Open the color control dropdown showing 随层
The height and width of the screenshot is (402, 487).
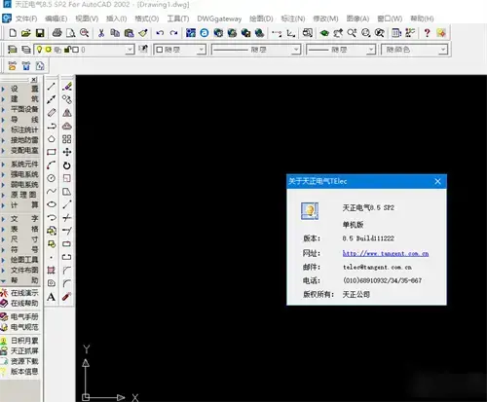click(202, 50)
